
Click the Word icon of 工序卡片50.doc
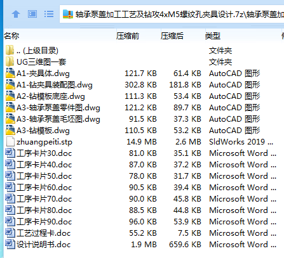(10, 176)
